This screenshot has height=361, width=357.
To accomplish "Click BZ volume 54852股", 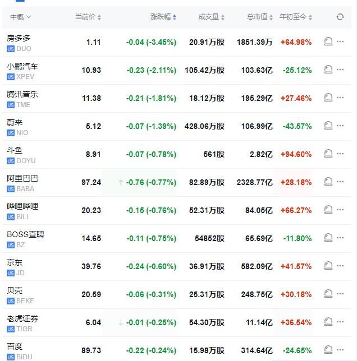I will (x=209, y=238).
